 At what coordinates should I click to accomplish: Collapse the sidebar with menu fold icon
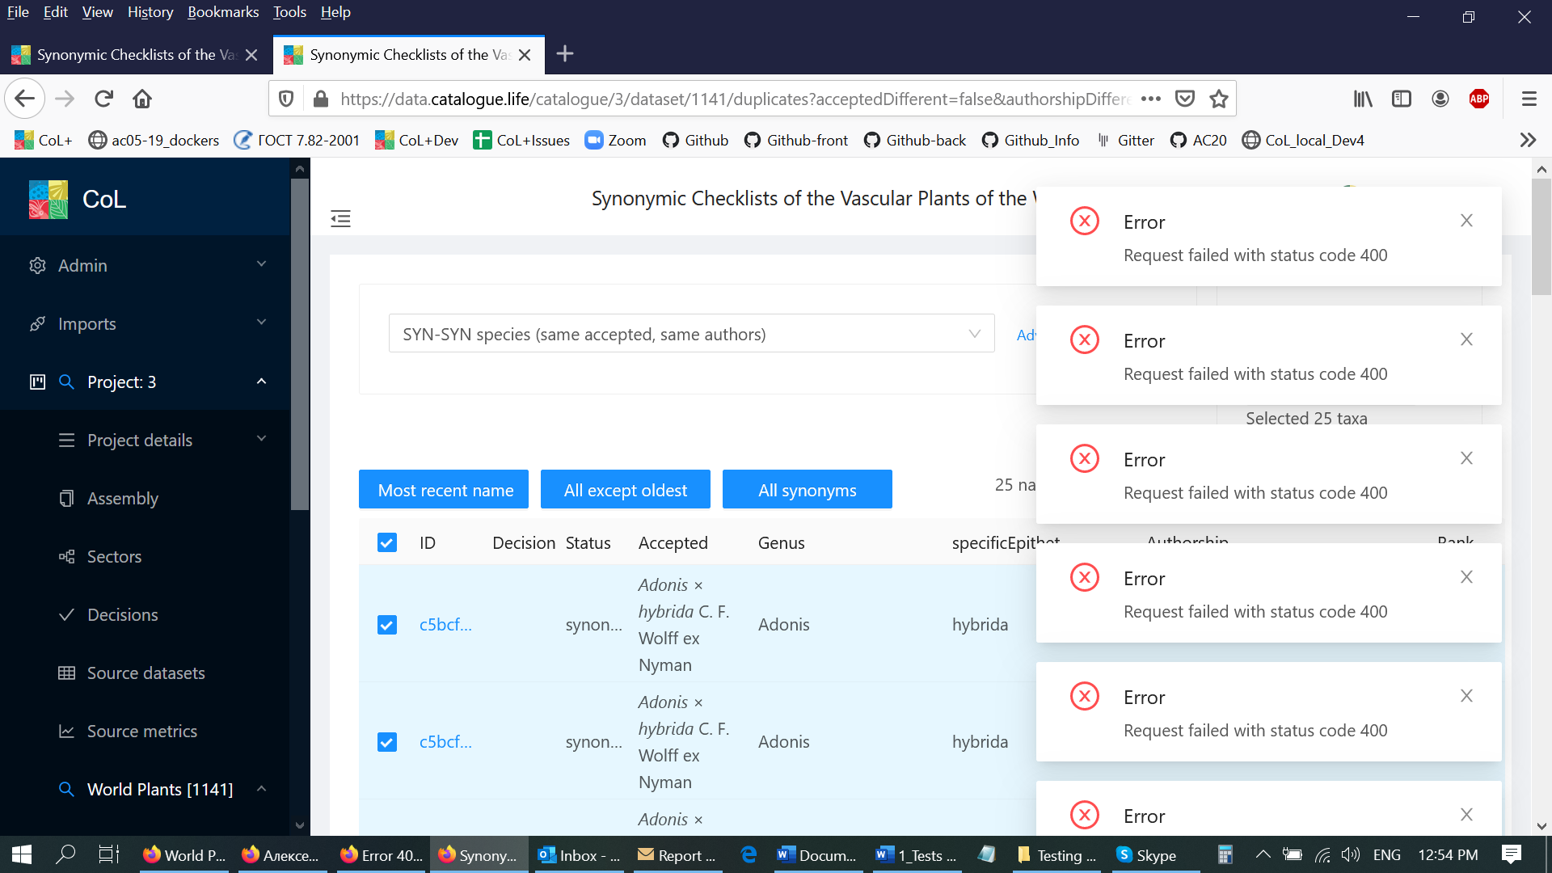340,218
